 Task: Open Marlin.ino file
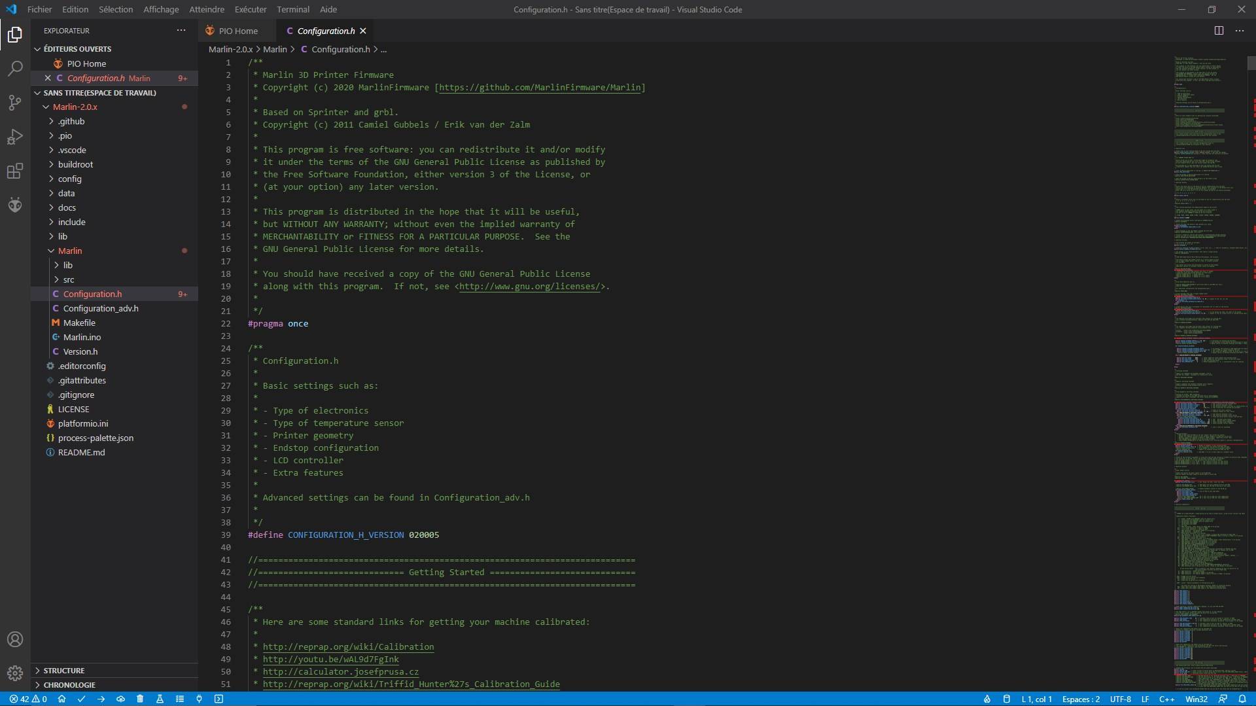[x=82, y=337]
